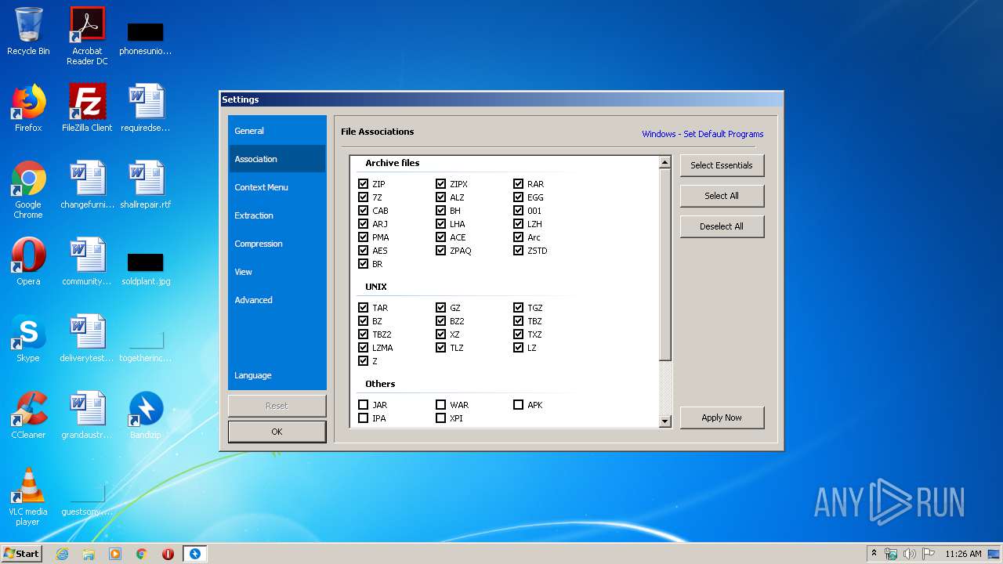
Task: Enable the JAR file association
Action: 363,405
